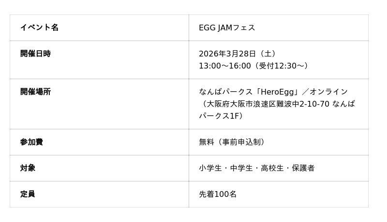Image resolution: width=387 pixels, height=222 pixels.
Task: Click the 開催場所 row label
Action: [35, 92]
